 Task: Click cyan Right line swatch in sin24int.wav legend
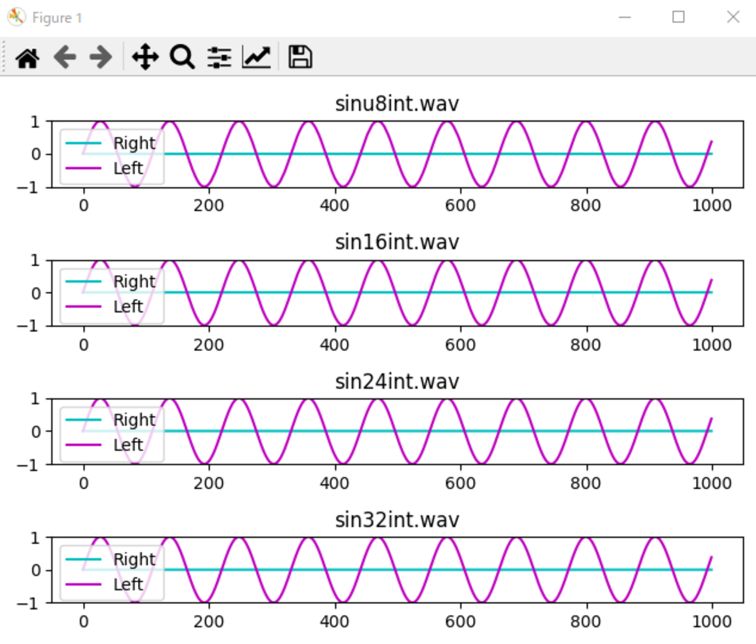pyautogui.click(x=84, y=420)
